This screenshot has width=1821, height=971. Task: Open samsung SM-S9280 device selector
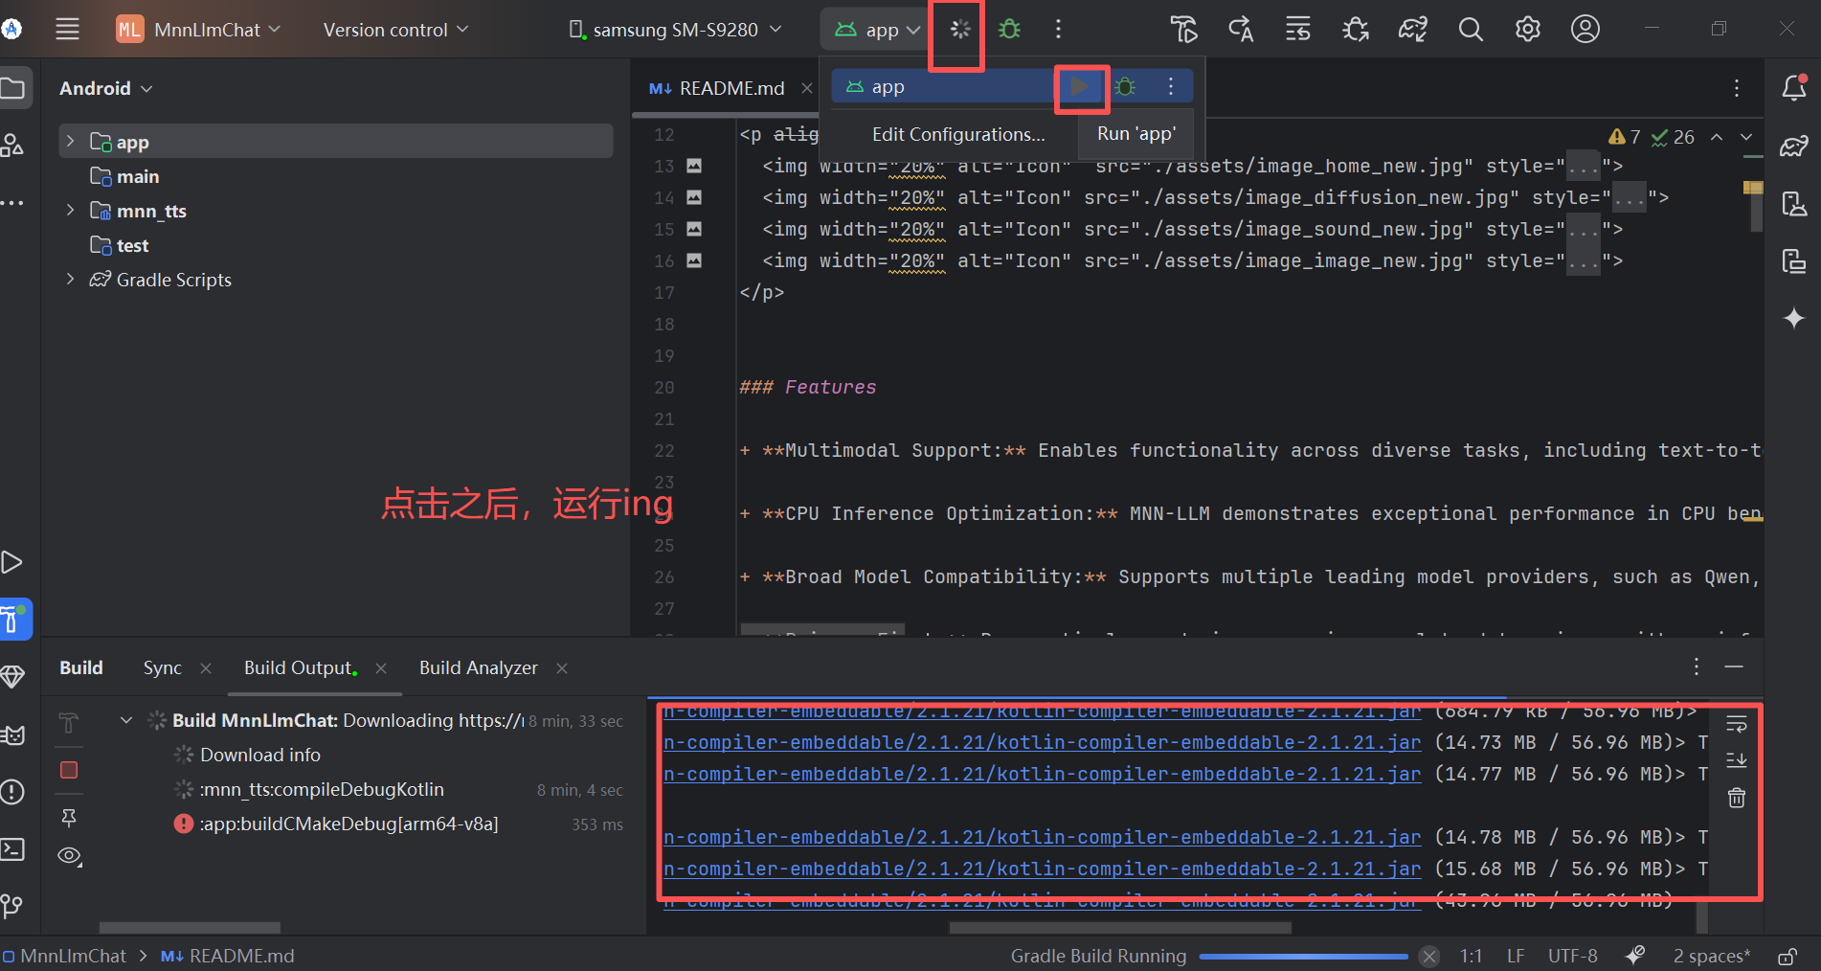tap(675, 30)
